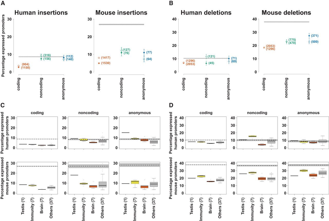The image size is (329, 221).
Task: Click the Human insertions panel title
Action: 41,13
